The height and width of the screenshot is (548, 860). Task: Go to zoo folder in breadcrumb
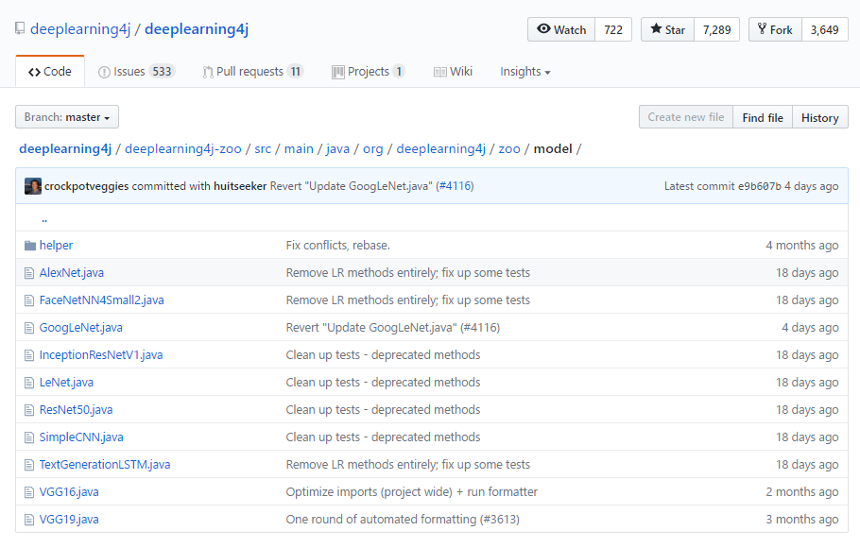tap(509, 148)
